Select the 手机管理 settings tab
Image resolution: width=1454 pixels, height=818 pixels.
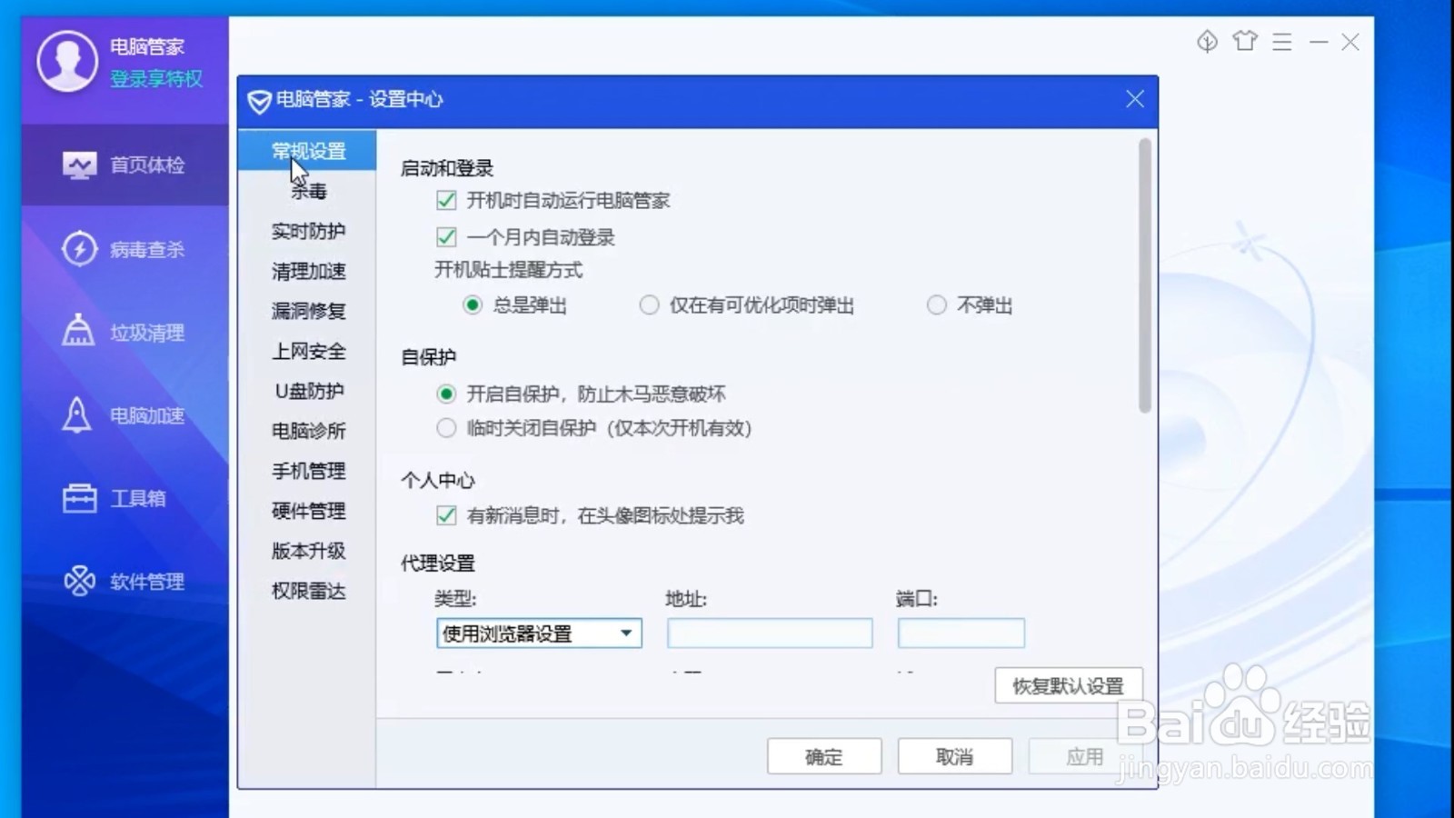308,471
